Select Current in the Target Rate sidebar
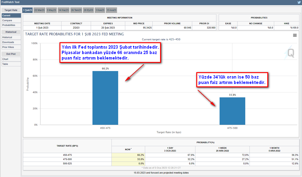Screen dimensions: 302x177 (x=11, y=15)
